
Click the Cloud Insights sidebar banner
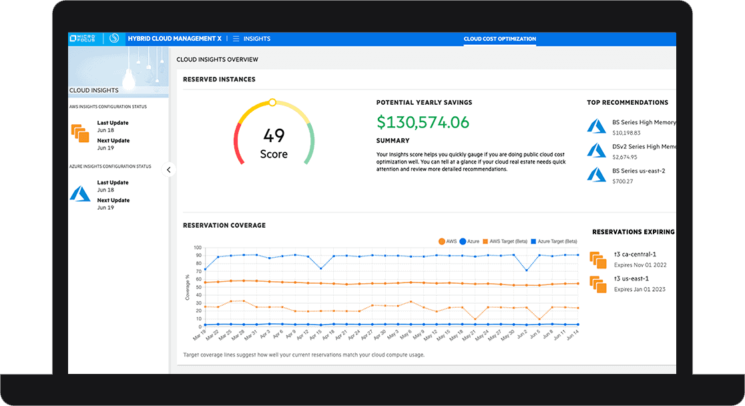click(x=118, y=72)
